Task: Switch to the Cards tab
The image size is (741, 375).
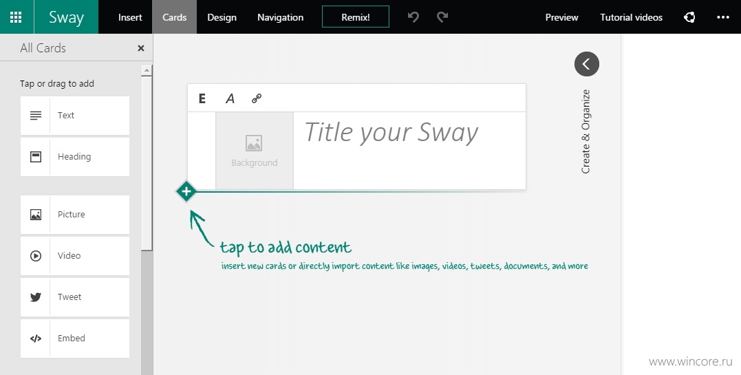Action: pos(174,17)
